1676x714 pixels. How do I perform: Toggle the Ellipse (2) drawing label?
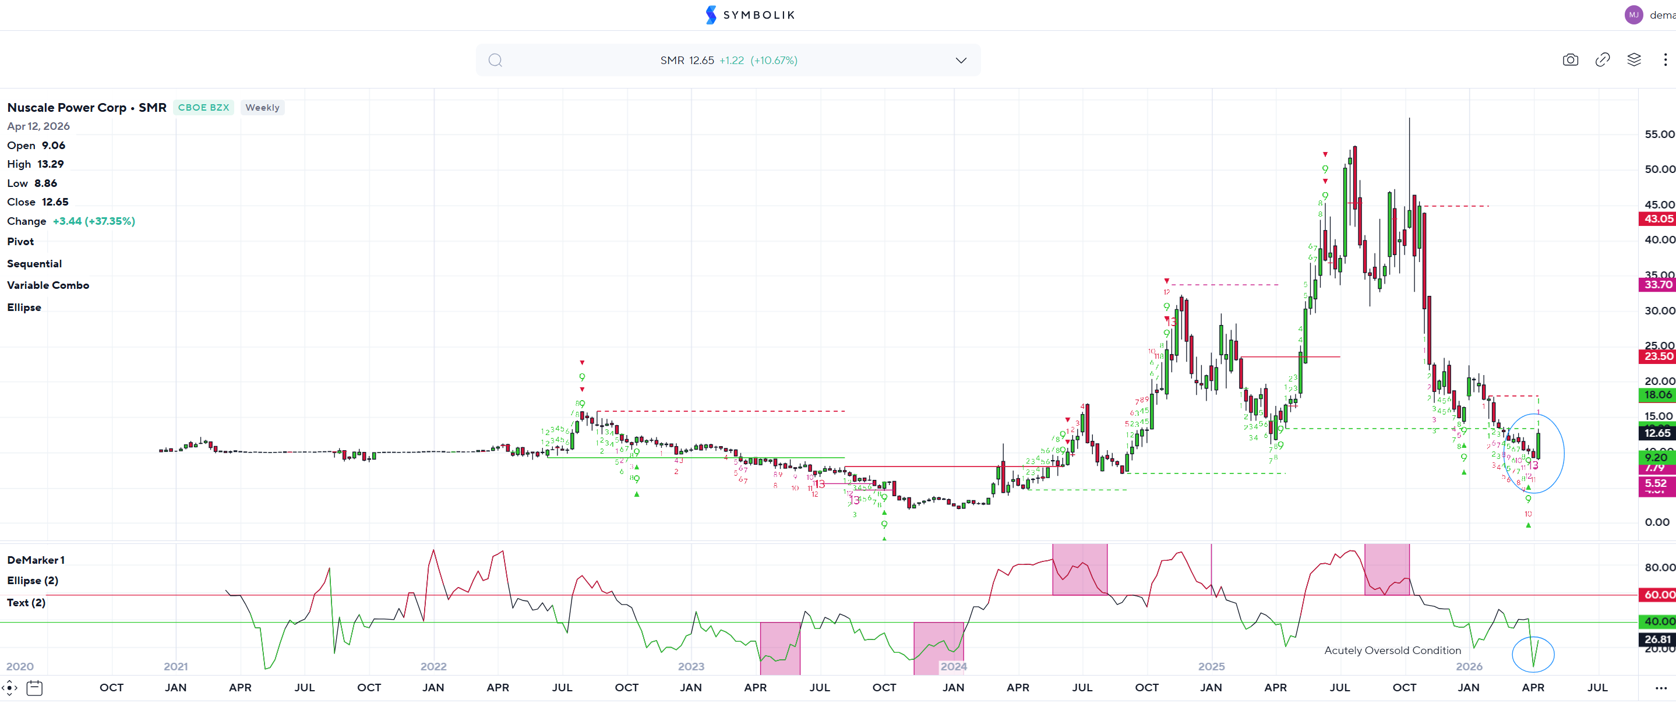pos(33,581)
